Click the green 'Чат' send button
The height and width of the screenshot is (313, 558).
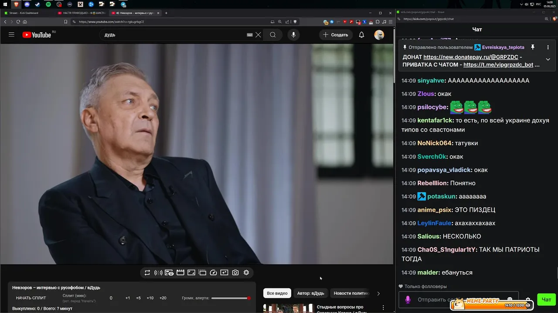547,300
